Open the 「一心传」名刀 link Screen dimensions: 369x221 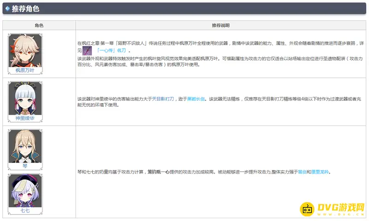point(111,51)
